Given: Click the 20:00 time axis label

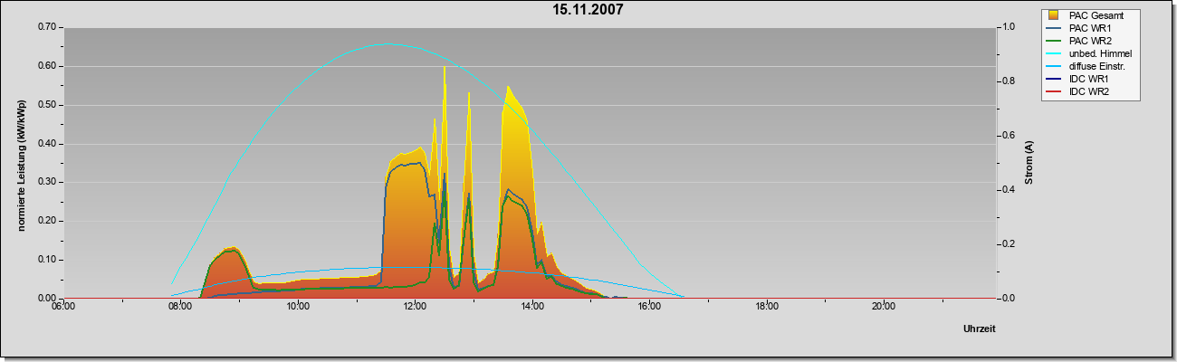Looking at the screenshot, I should tap(884, 306).
